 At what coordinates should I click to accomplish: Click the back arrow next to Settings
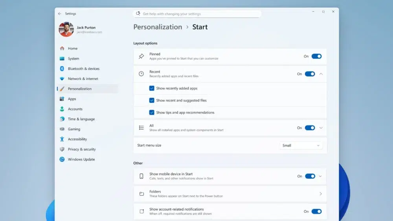[60, 14]
